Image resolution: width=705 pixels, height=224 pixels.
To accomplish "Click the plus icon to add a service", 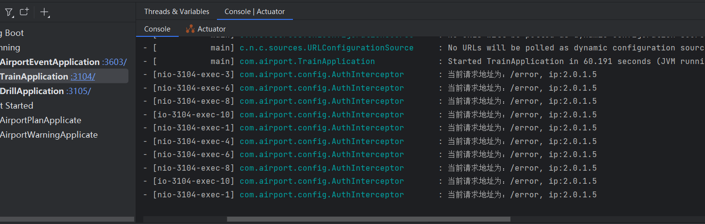I will point(45,12).
